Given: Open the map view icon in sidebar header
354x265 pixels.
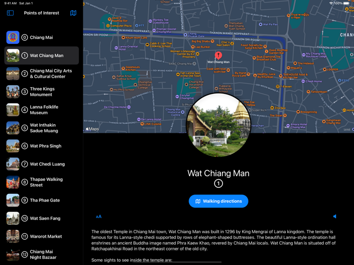Looking at the screenshot, I should [73, 13].
